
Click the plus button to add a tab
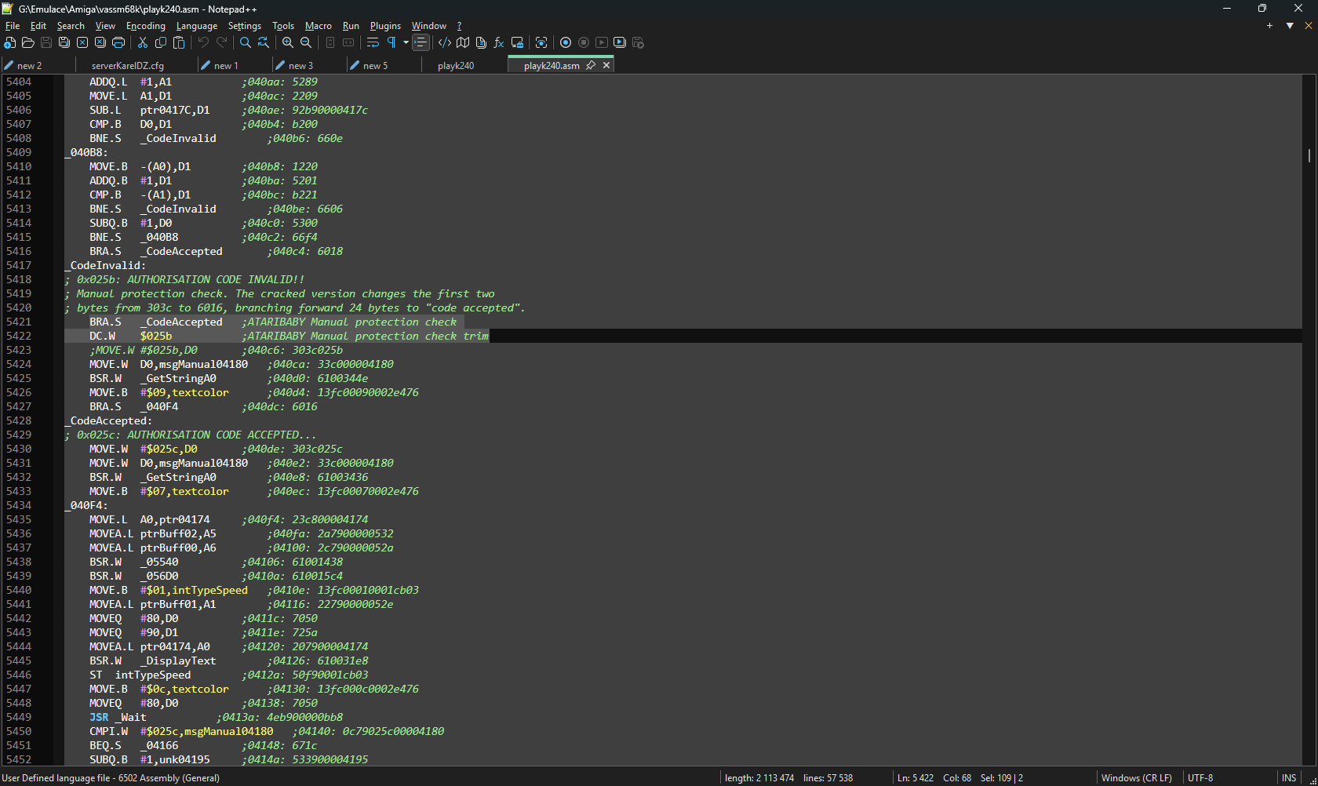[x=1269, y=26]
